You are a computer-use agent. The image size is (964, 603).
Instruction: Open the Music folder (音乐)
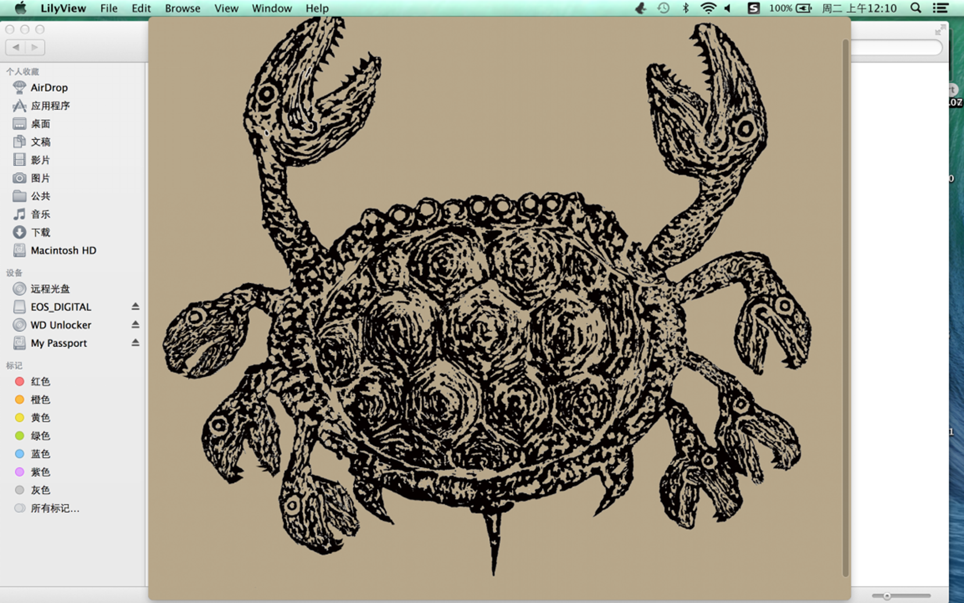[40, 215]
